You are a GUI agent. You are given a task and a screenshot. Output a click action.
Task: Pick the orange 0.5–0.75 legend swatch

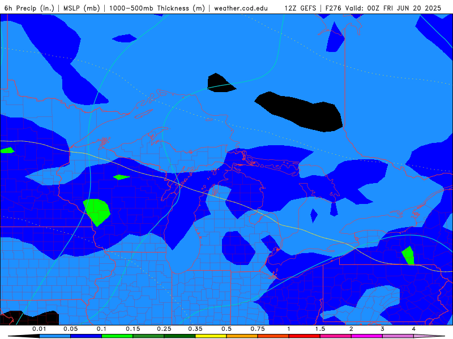[x=242, y=336]
